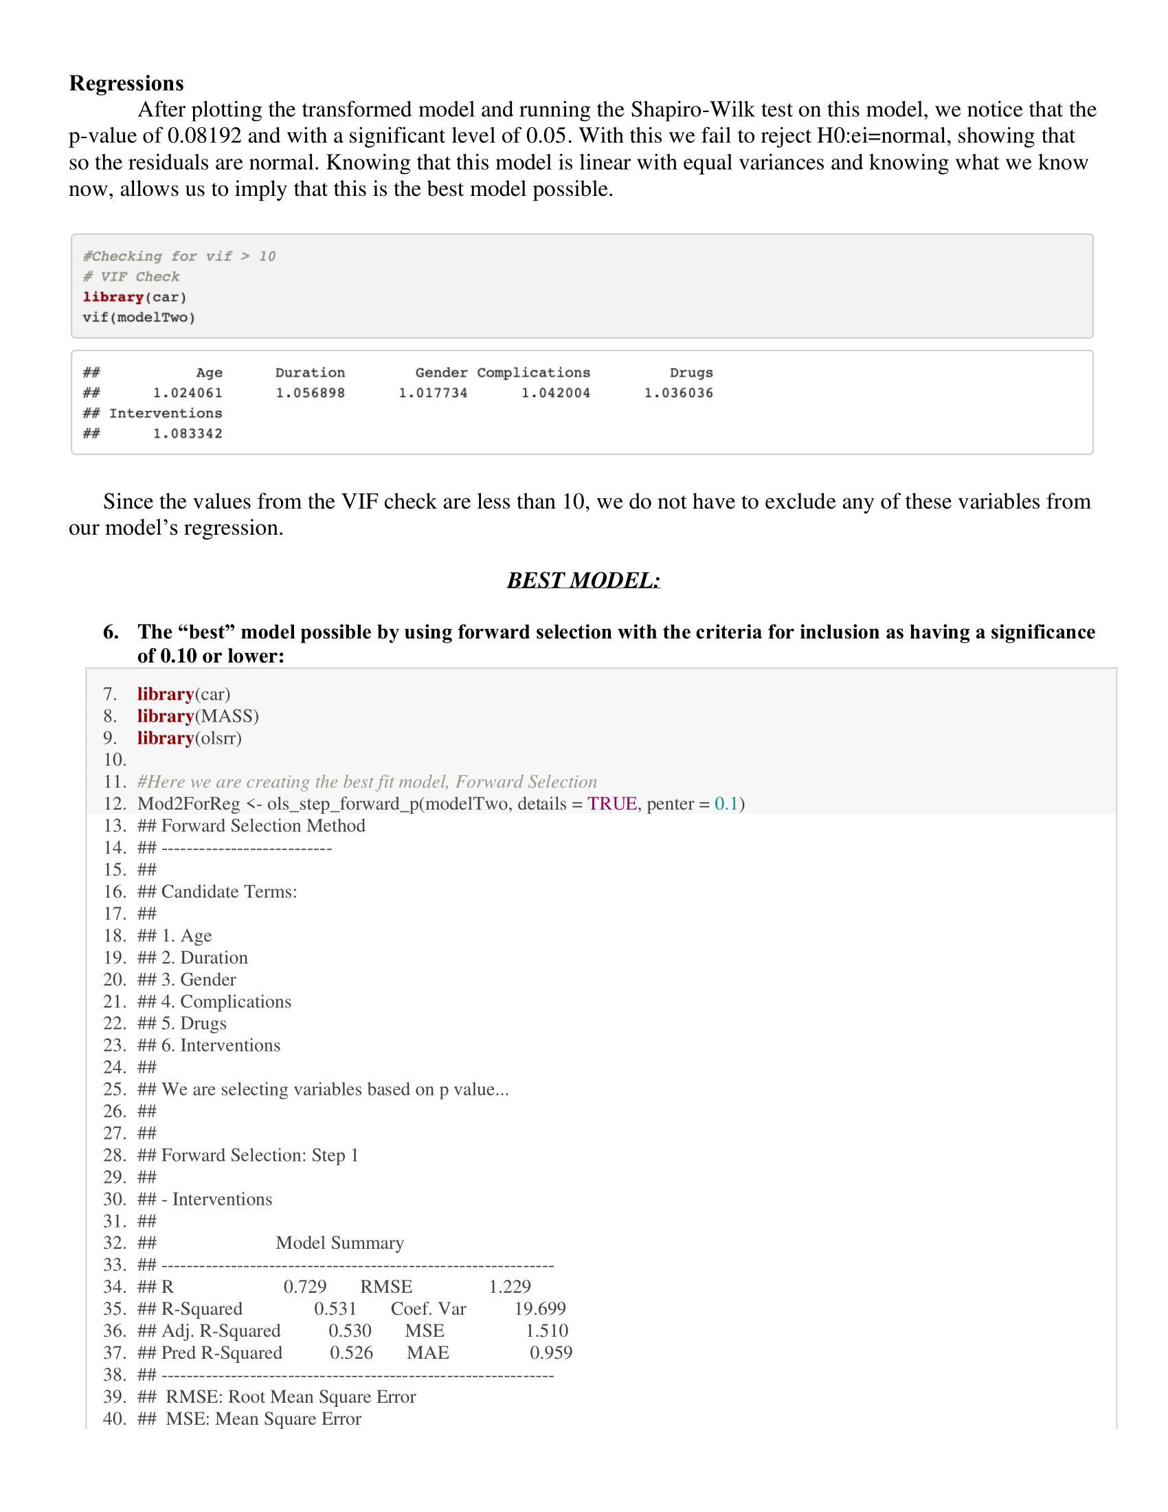Click the line 11 comment about Forward Selection
Image resolution: width=1168 pixels, height=1512 pixels.
click(x=367, y=781)
